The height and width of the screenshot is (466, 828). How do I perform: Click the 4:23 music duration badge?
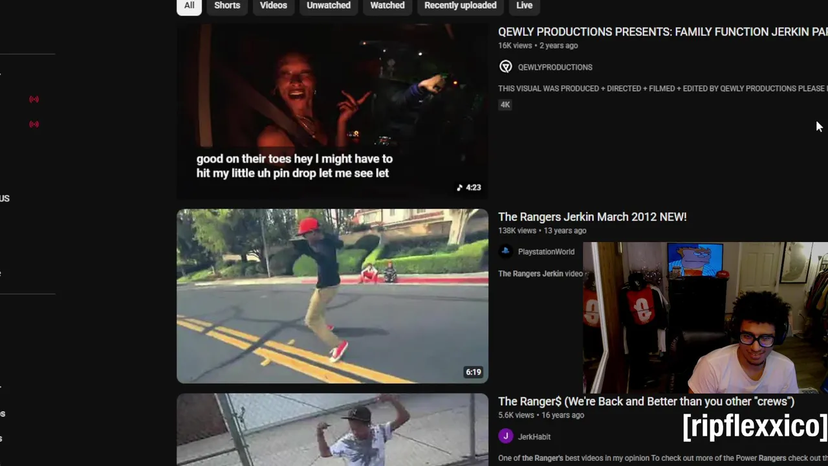tap(469, 188)
